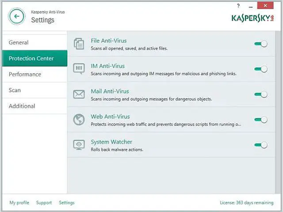Open the My profile link

click(19, 203)
